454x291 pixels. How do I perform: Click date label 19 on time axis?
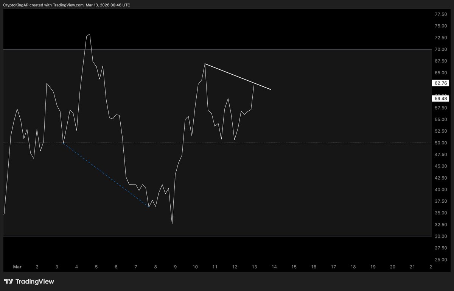pos(373,267)
